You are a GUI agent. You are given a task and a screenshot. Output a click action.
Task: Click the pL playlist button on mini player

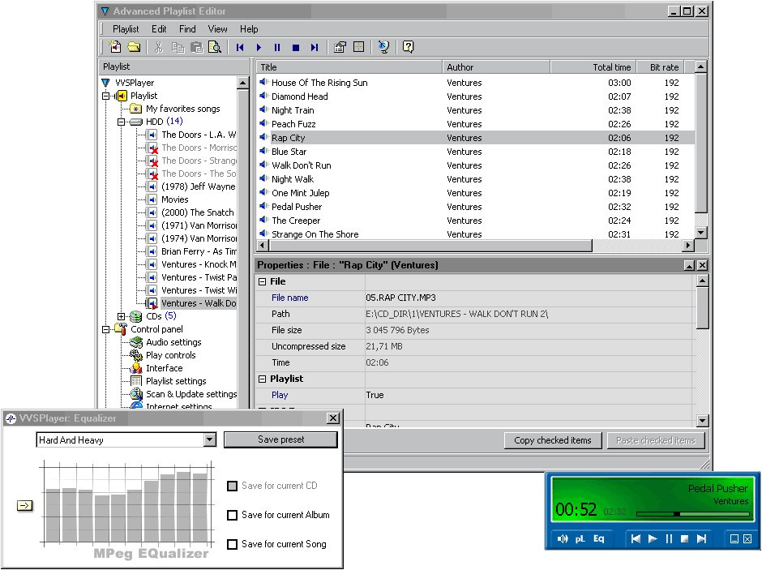(580, 539)
